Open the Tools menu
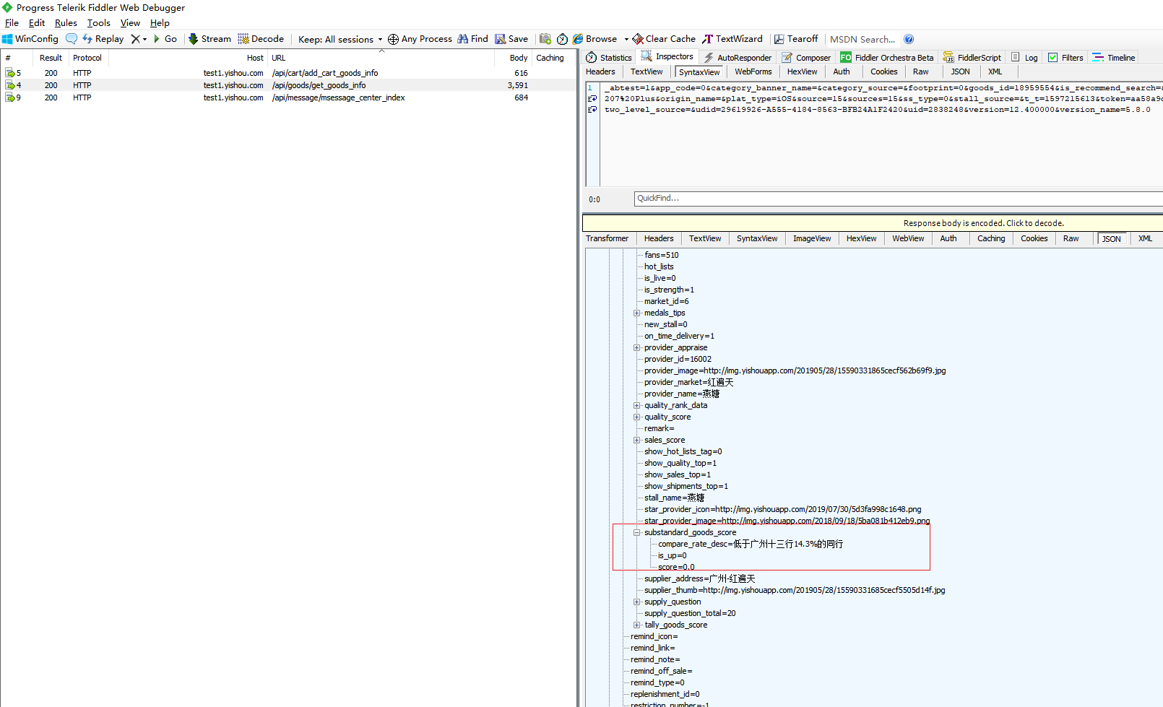The width and height of the screenshot is (1163, 707). coord(99,23)
